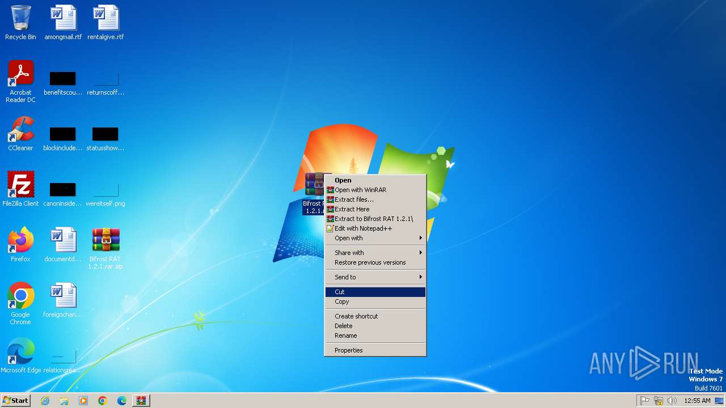Select the documentd... Word file
The height and width of the screenshot is (408, 726).
[63, 244]
